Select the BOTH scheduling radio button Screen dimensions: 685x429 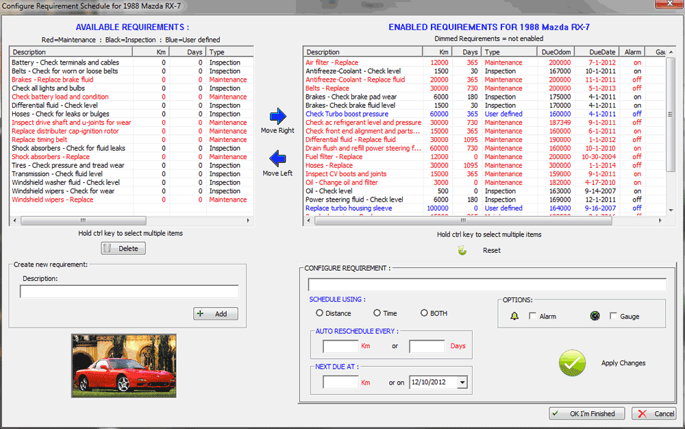424,312
